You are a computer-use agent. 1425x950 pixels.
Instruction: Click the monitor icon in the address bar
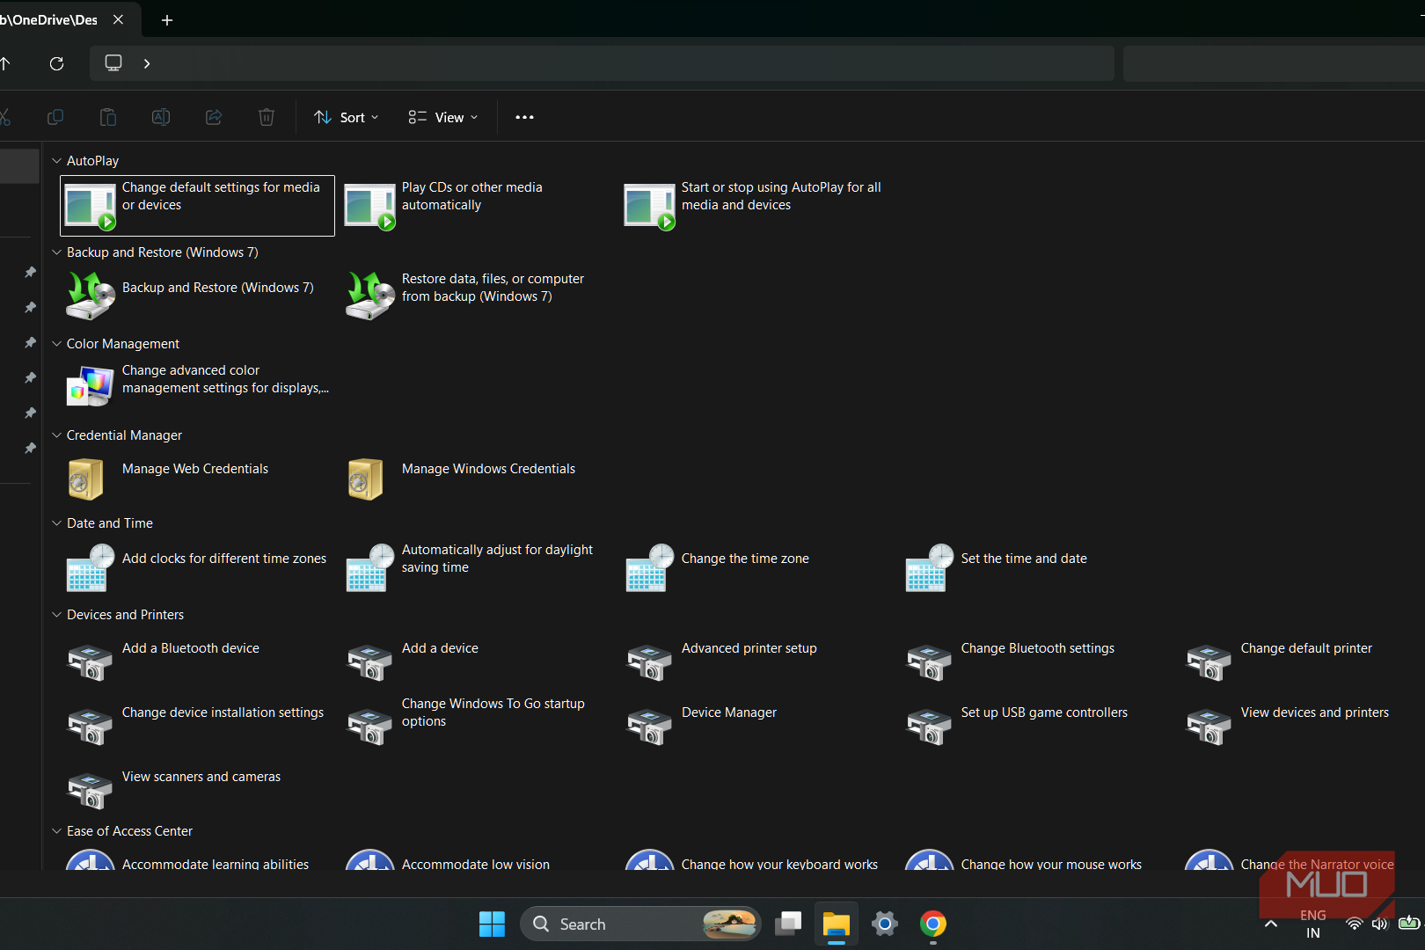pos(113,63)
